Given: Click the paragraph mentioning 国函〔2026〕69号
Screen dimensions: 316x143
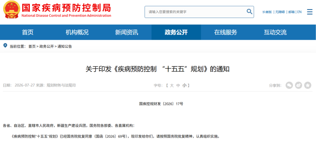Looking at the screenshot, I should (x=116, y=136).
